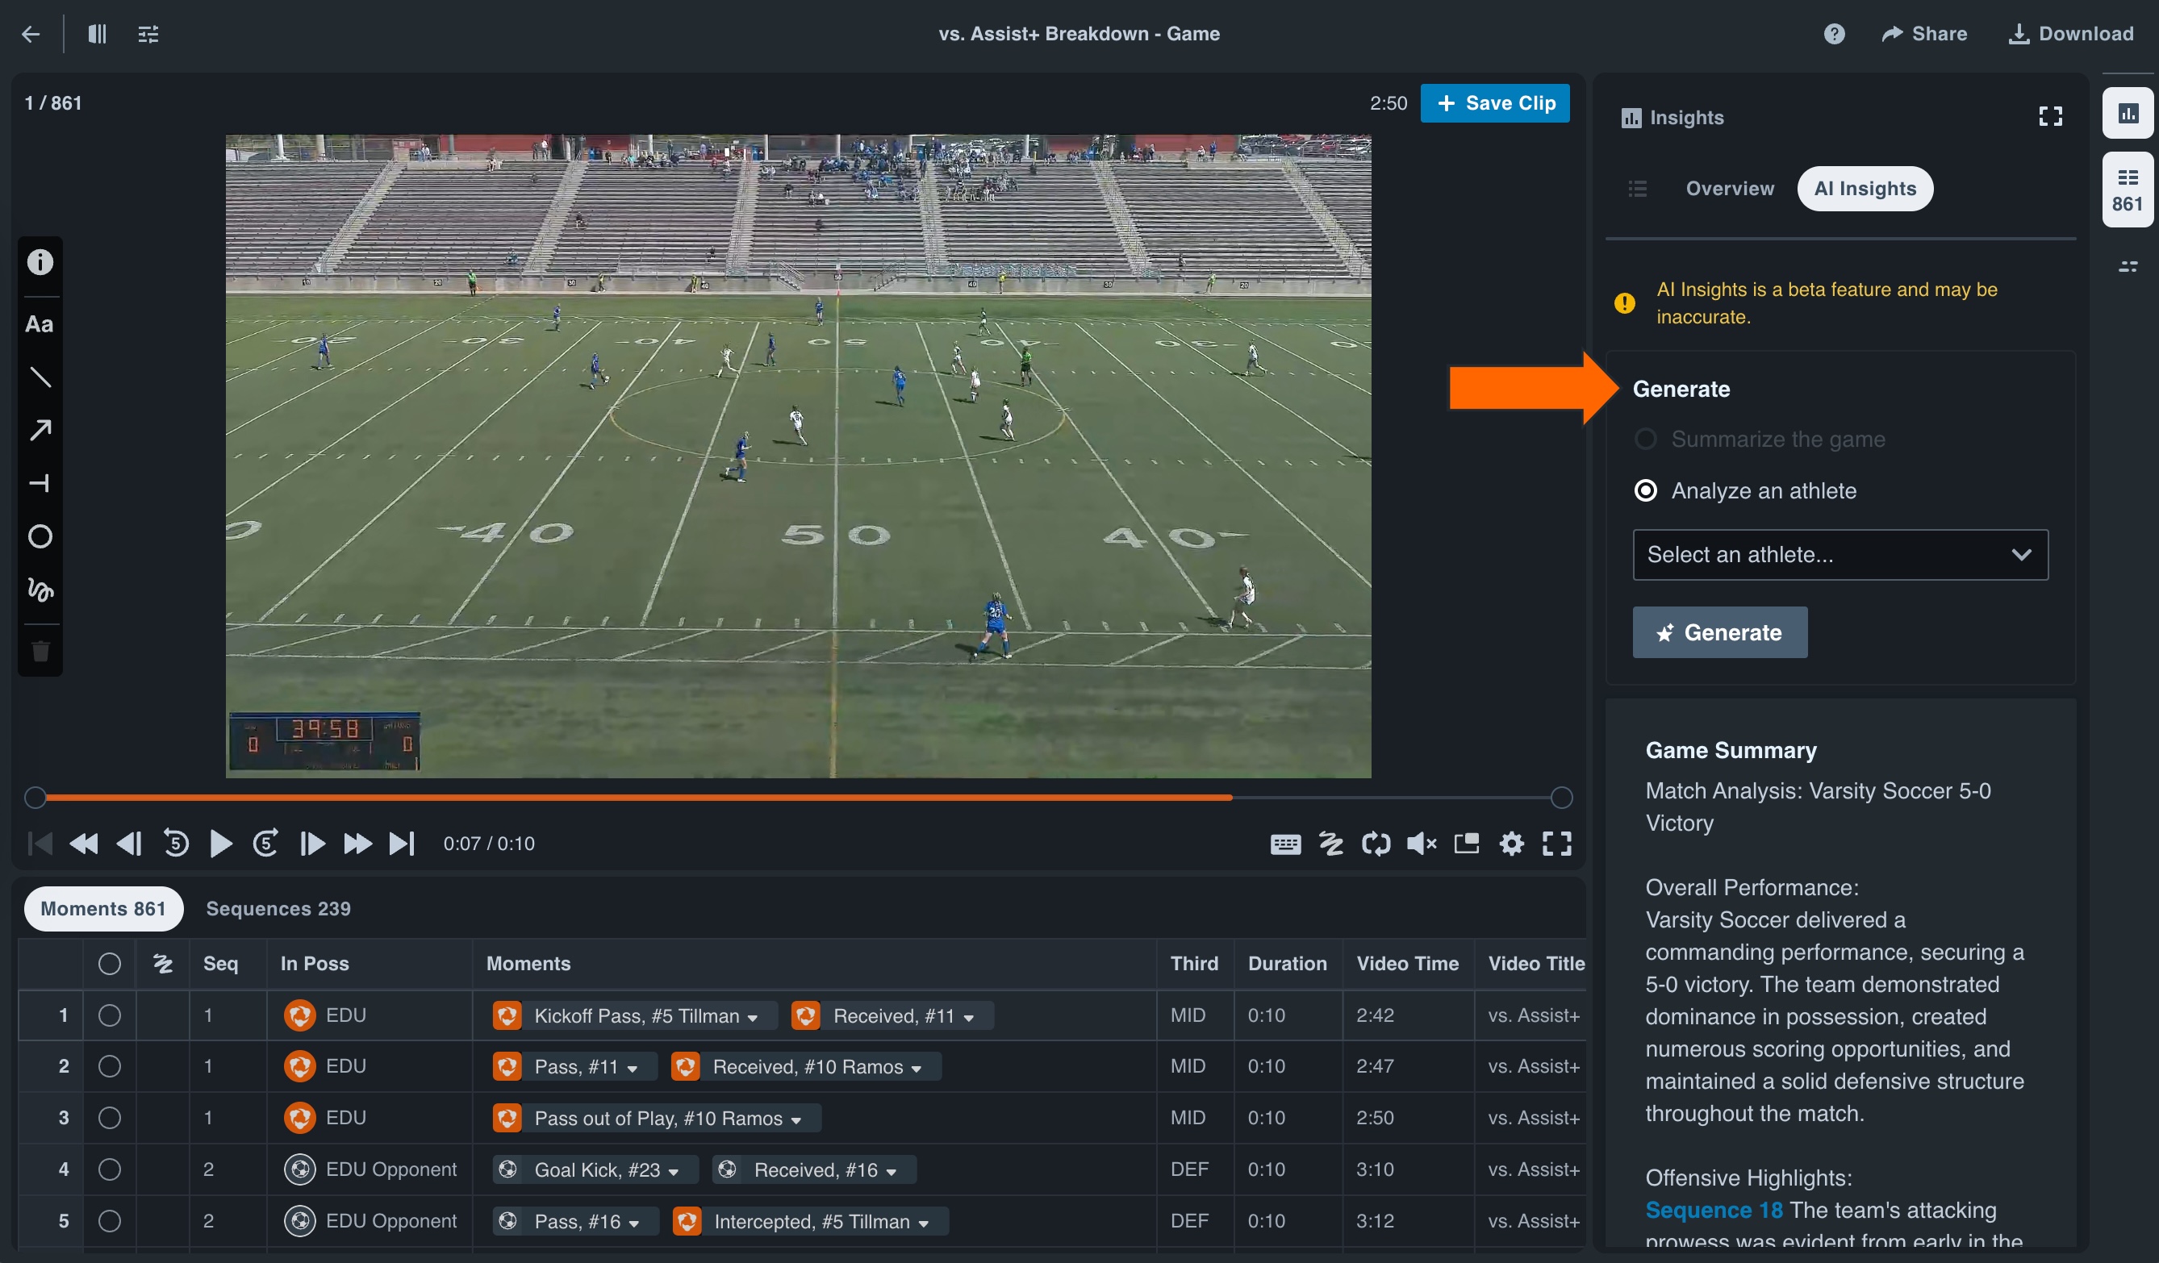
Task: Select the freehand scribble tool
Action: click(x=40, y=589)
